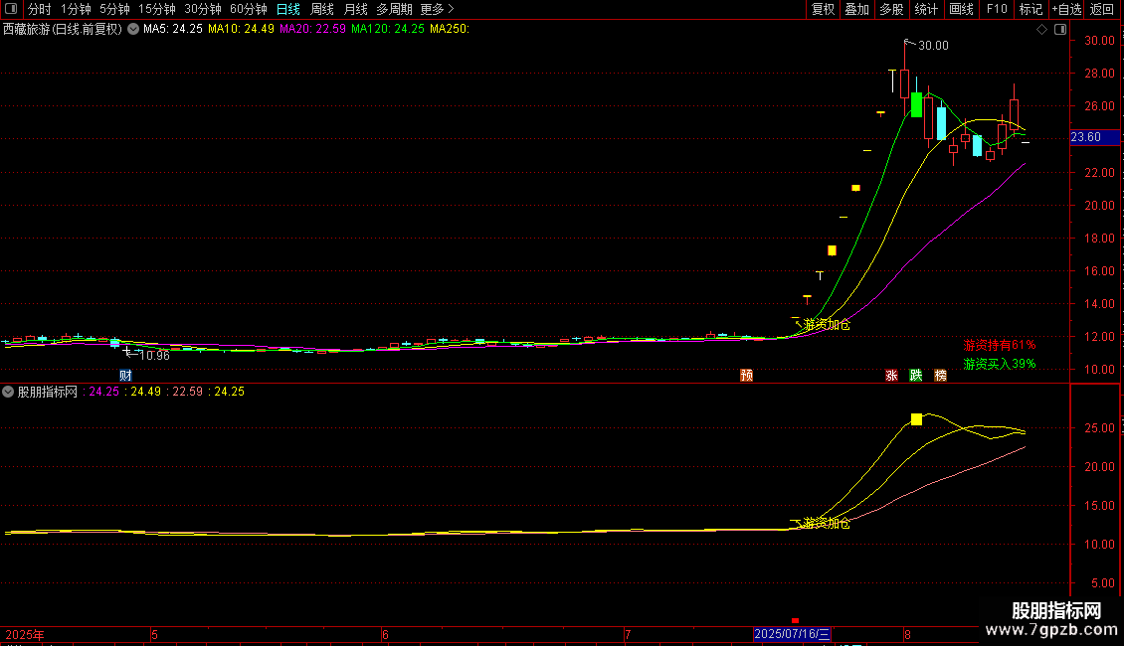
Task: Select the 日线 daily chart tab
Action: pos(288,9)
